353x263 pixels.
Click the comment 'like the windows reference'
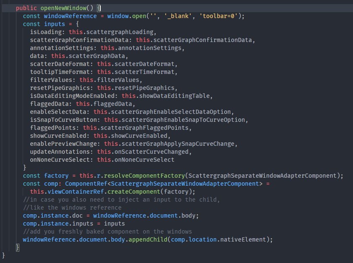pyautogui.click(x=72, y=208)
